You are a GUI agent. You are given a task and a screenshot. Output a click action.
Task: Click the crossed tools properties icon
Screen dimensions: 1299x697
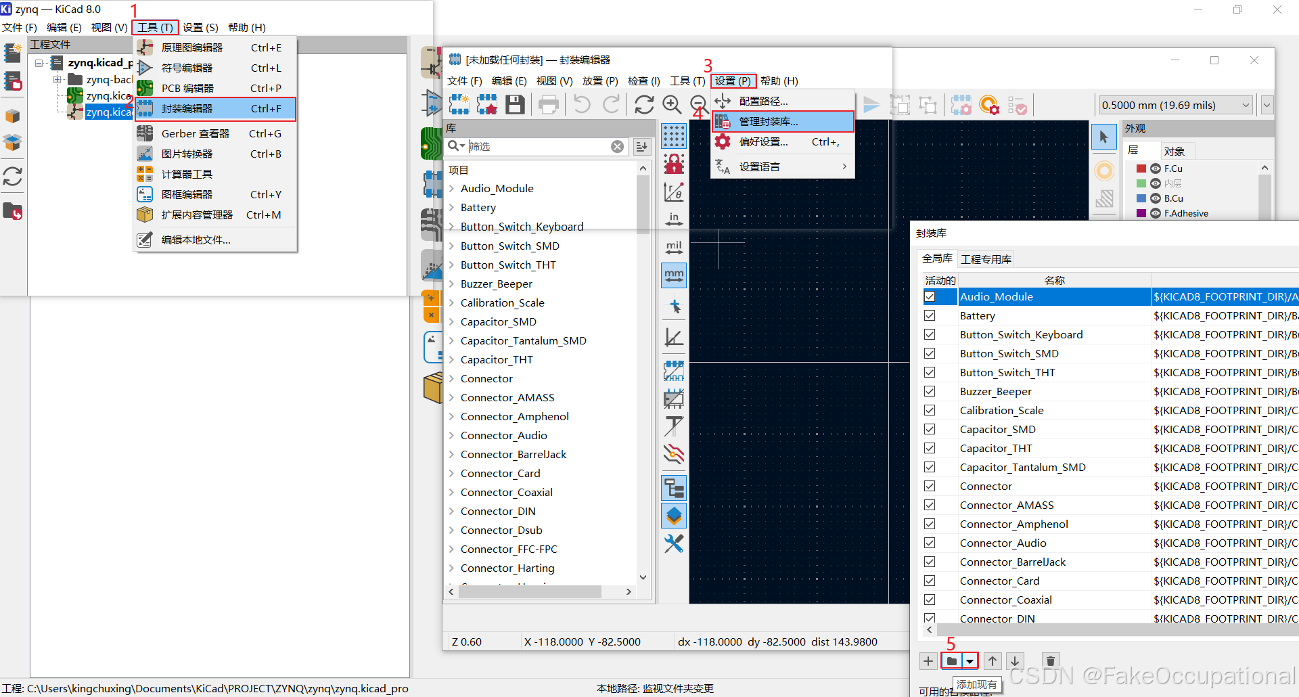pyautogui.click(x=674, y=543)
